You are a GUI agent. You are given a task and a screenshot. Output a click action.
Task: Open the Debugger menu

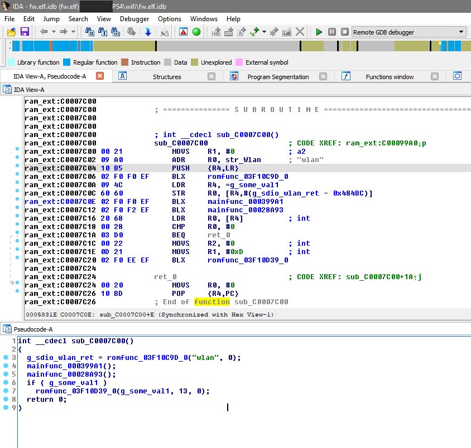(x=134, y=18)
